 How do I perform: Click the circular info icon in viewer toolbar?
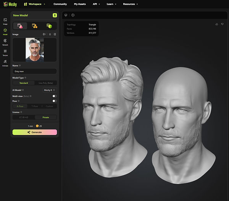pos(73,15)
